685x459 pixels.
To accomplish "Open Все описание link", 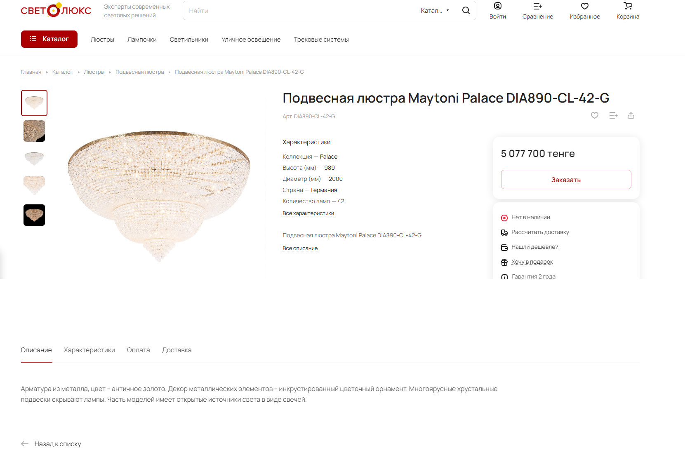I will (300, 248).
